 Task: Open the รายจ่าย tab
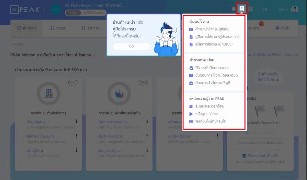pos(90,28)
